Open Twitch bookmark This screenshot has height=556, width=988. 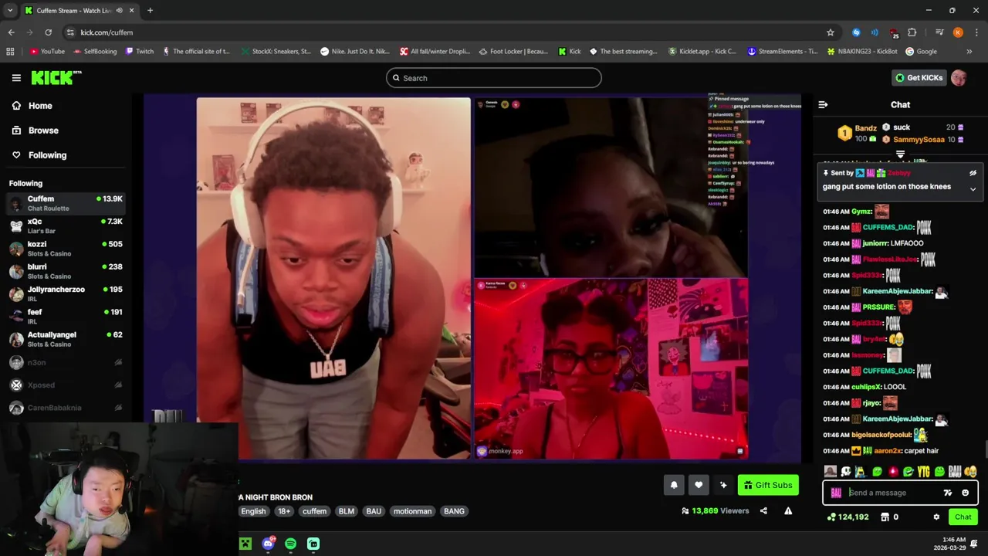click(140, 52)
